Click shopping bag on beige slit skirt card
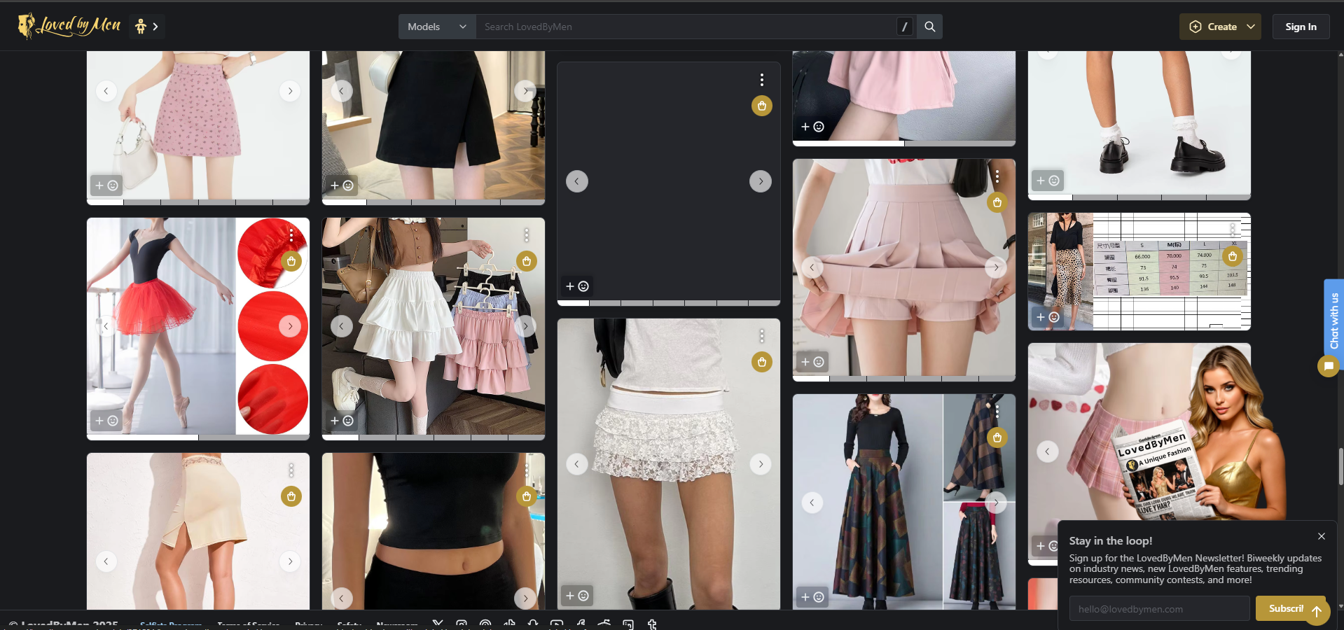1344x630 pixels. pyautogui.click(x=291, y=496)
